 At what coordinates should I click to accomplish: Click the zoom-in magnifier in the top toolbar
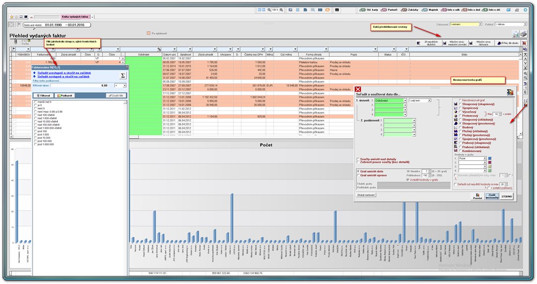pyautogui.click(x=281, y=10)
